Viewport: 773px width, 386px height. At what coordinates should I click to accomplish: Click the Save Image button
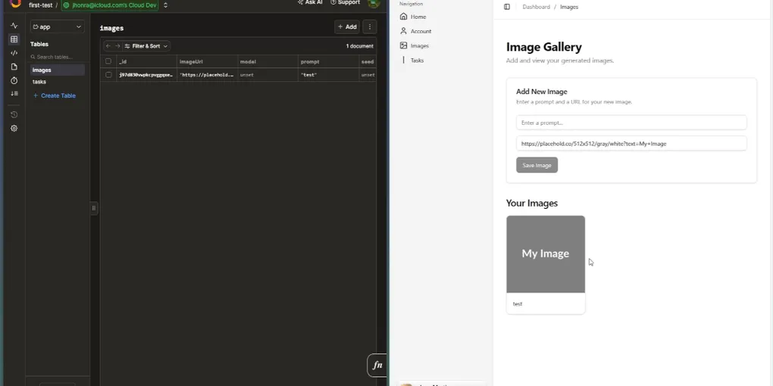pyautogui.click(x=537, y=165)
